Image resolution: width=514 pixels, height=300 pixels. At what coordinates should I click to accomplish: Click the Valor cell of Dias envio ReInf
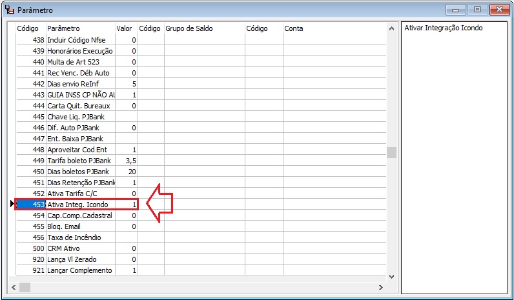click(127, 84)
